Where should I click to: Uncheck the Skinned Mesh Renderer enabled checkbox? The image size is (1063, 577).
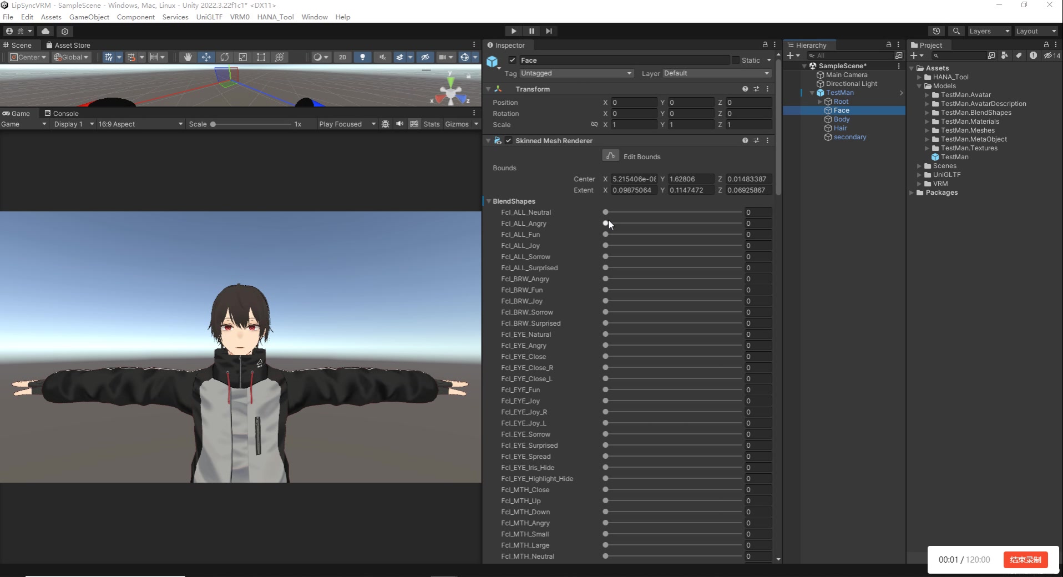click(x=509, y=140)
